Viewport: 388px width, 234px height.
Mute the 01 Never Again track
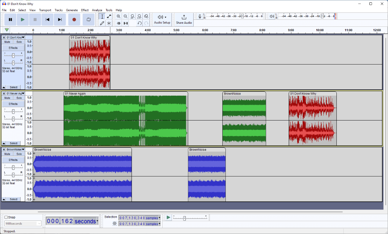pos(7,98)
